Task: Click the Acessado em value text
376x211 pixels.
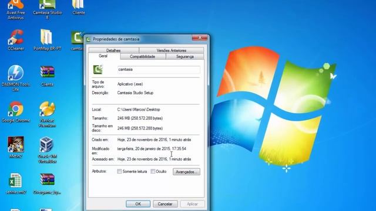Action: 154,159
